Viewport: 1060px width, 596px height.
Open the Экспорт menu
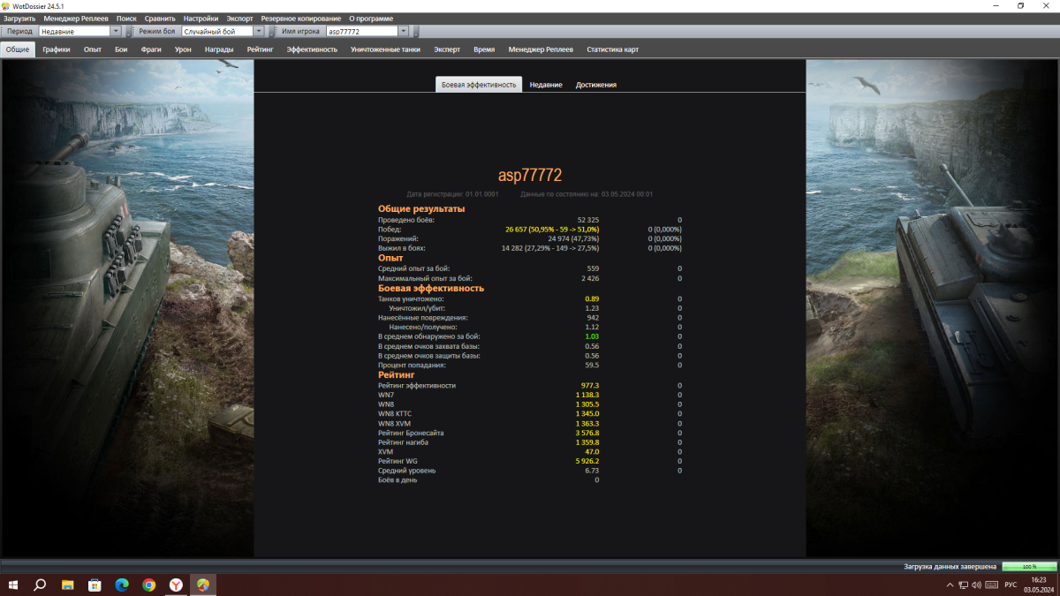click(239, 19)
